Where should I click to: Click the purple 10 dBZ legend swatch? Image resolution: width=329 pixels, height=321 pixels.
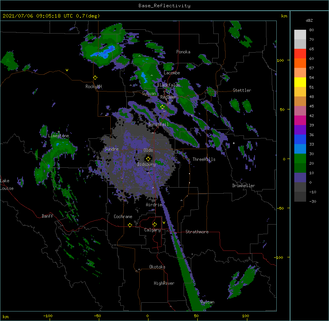click(300, 178)
